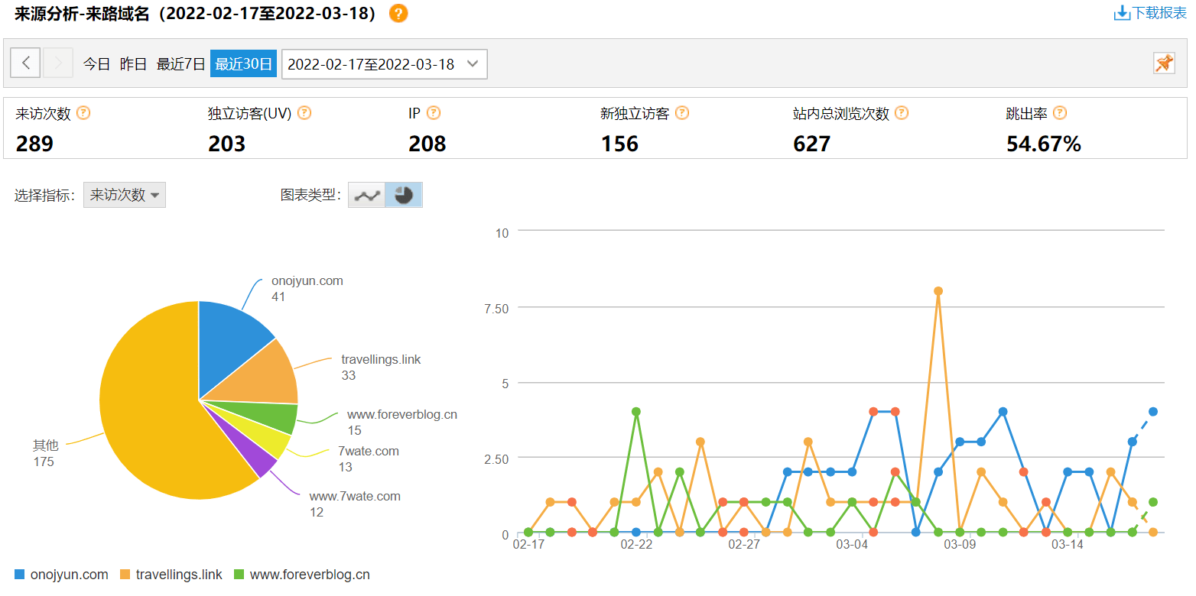Select the 今日 date tab
The width and height of the screenshot is (1196, 596).
tap(96, 64)
